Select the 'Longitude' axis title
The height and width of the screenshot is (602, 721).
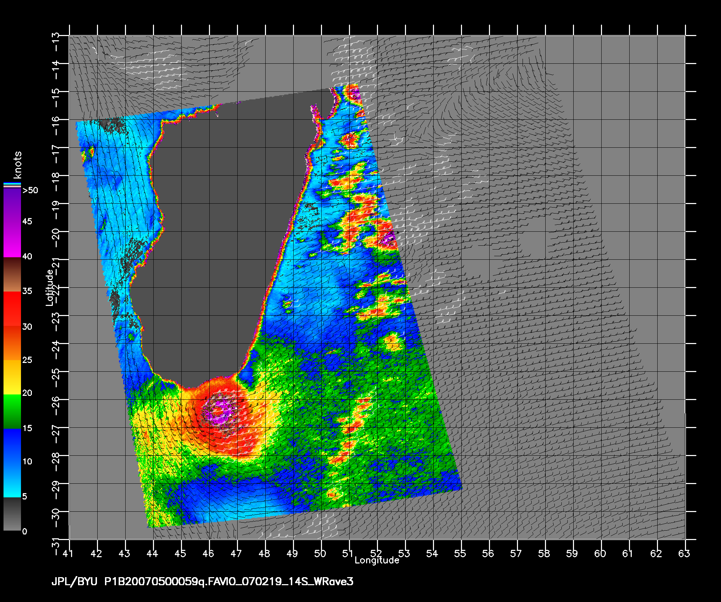click(377, 560)
